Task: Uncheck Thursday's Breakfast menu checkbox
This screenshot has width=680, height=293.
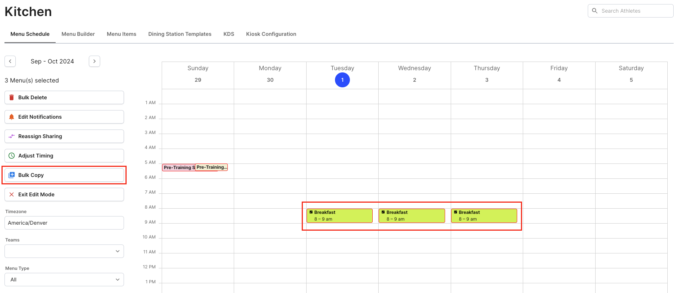Action: (456, 212)
